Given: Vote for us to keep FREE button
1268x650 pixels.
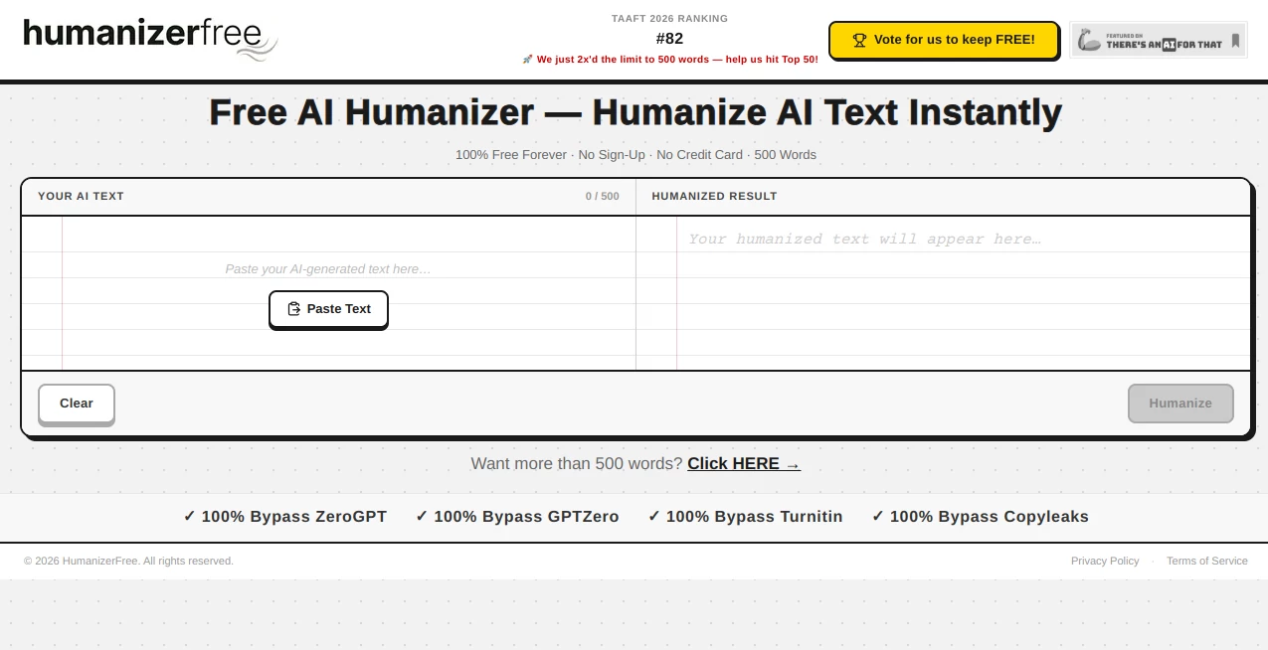Looking at the screenshot, I should coord(944,40).
